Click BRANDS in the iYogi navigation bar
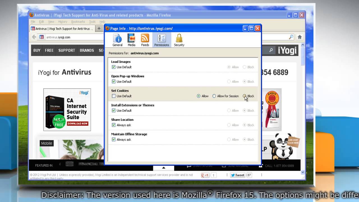Viewport: 359px width, 202px height. tap(87, 50)
